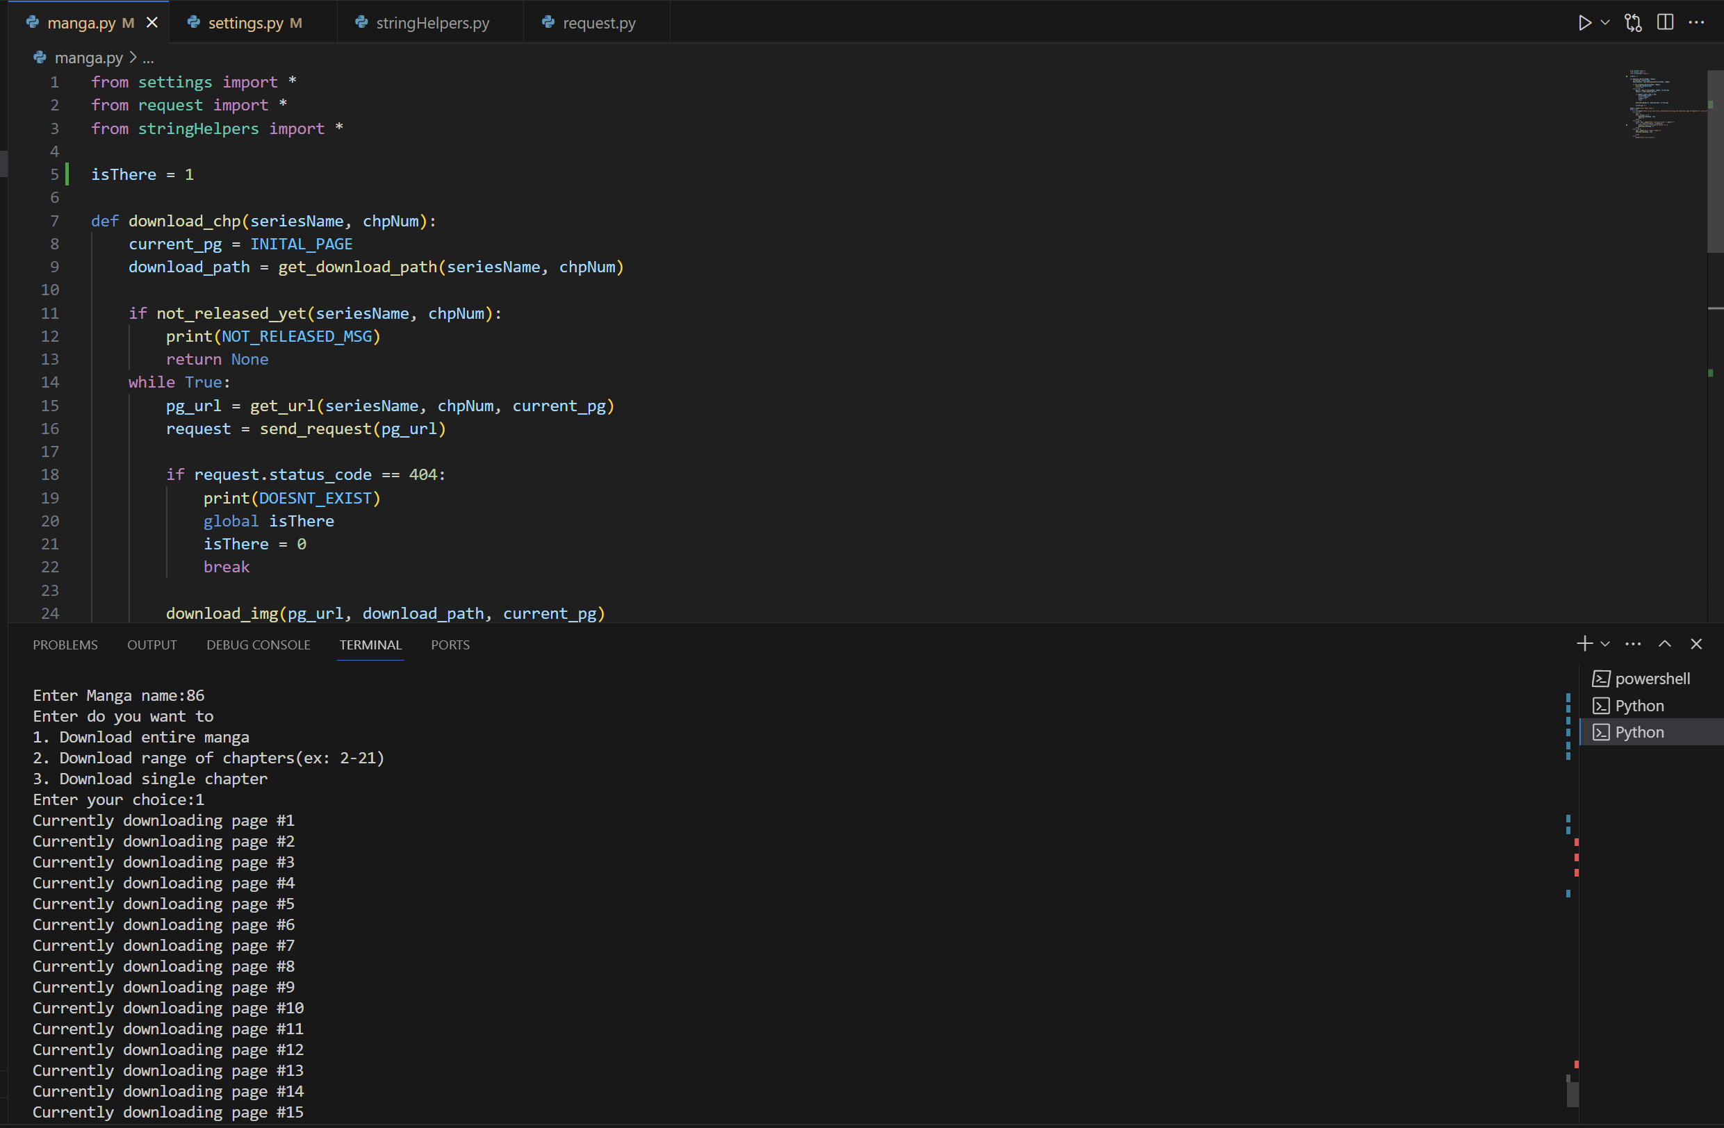Click line number 7 in gutter

click(x=54, y=221)
